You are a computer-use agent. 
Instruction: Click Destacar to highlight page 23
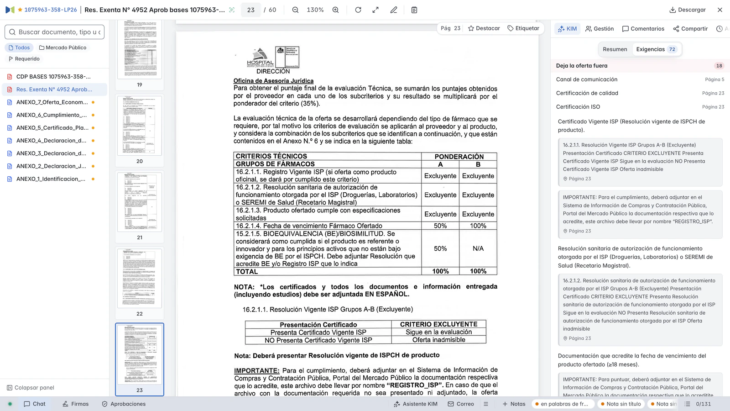pos(484,28)
